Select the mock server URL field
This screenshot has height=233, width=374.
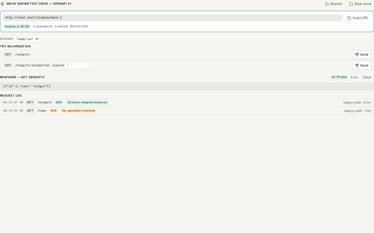(173, 18)
